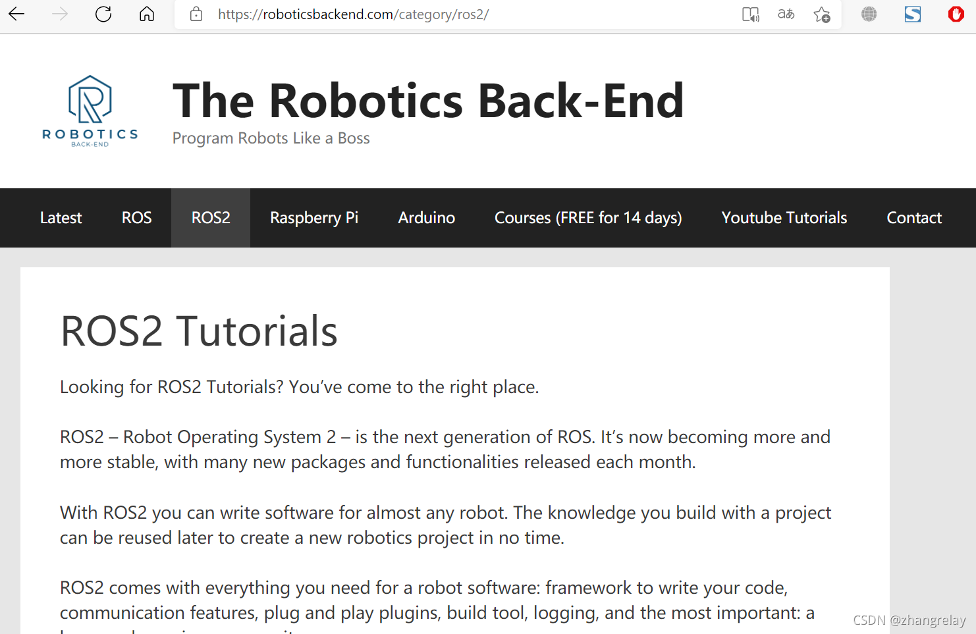Go back to the previous page
This screenshot has width=976, height=634.
pos(16,14)
